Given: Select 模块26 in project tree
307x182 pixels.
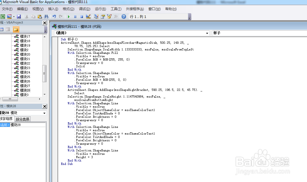Looking at the screenshot, I should 25,81.
